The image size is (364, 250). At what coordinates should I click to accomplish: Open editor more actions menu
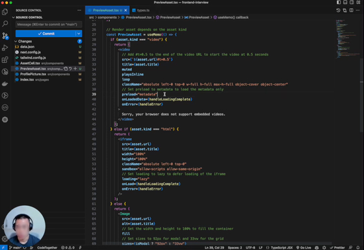357,10
